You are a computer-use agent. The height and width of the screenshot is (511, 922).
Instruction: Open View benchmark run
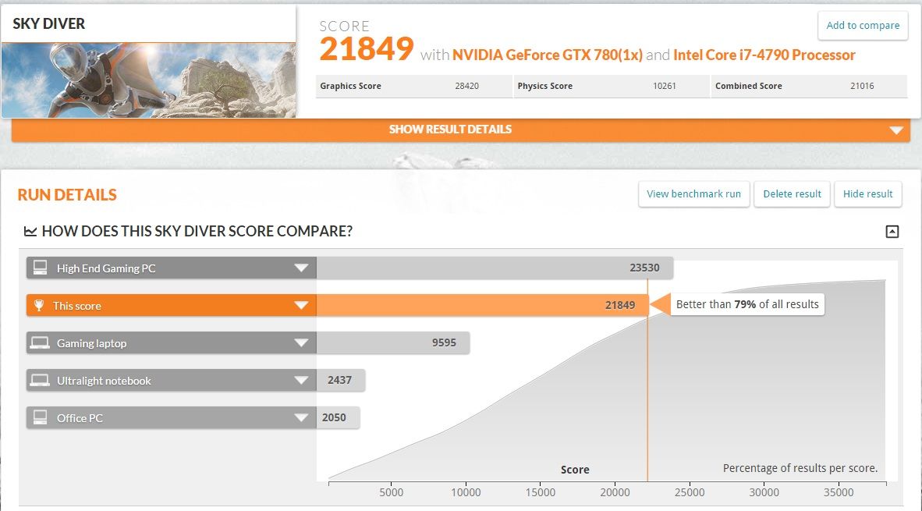694,194
